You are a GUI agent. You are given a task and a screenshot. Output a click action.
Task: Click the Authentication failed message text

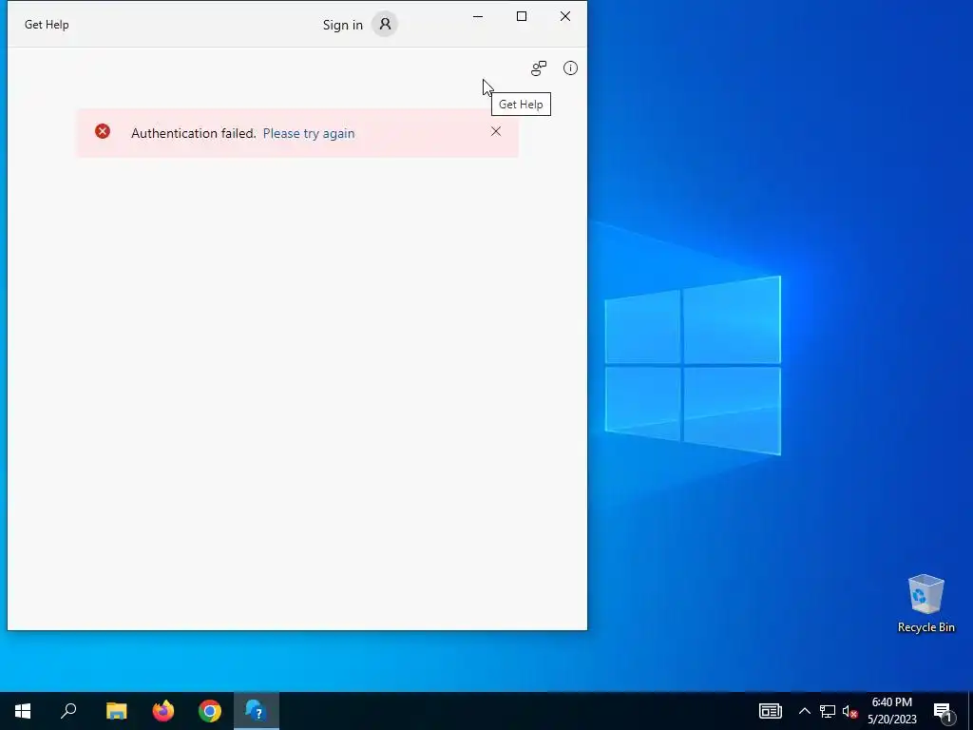tap(194, 133)
